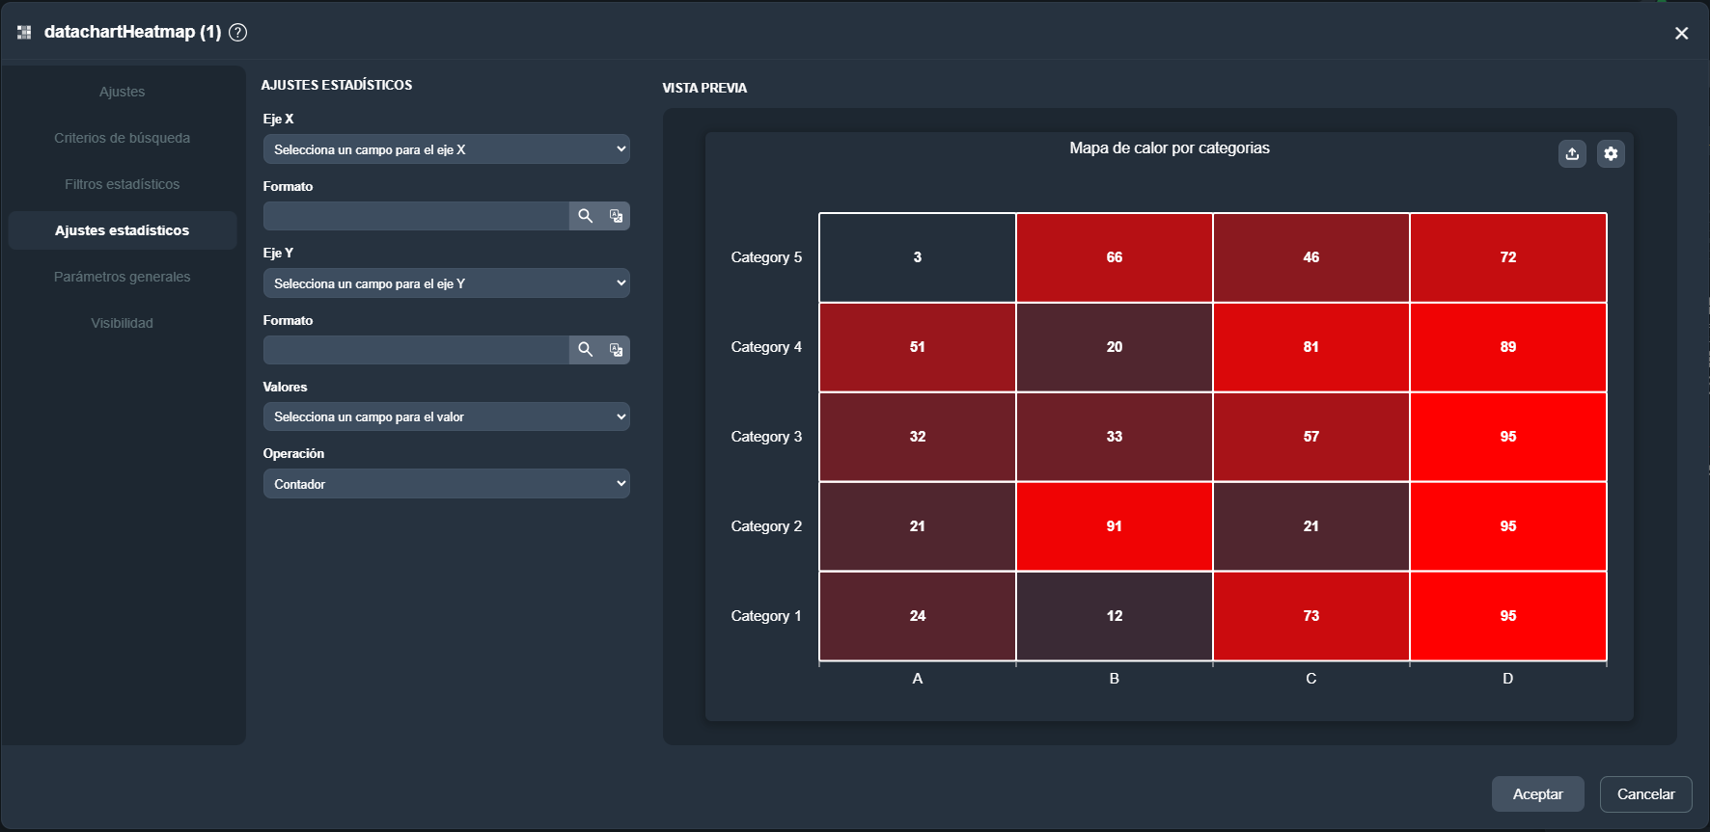Select the Visibilidad tab in the sidebar
Screen dimensions: 1710x832
tap(123, 323)
